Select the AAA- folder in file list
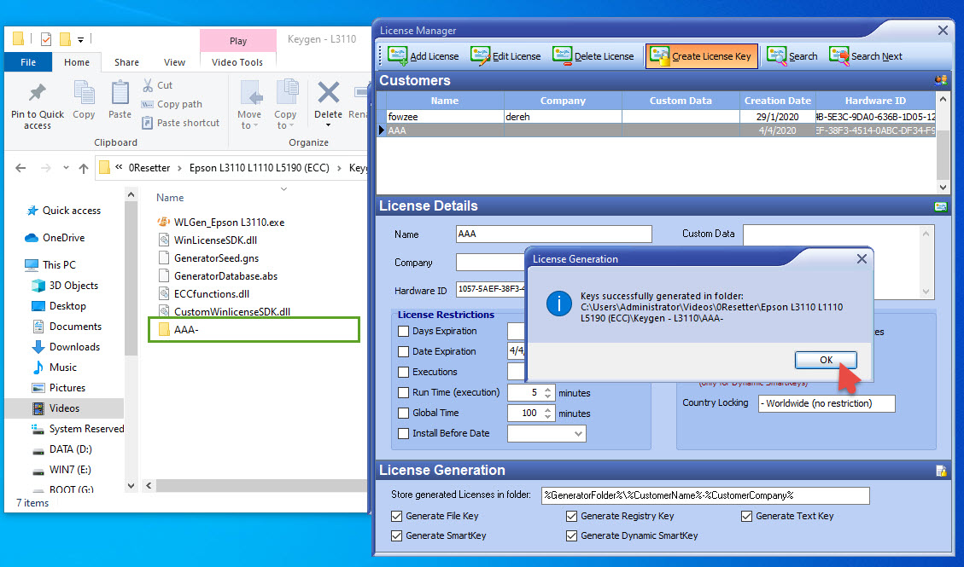This screenshot has height=567, width=964. [254, 329]
